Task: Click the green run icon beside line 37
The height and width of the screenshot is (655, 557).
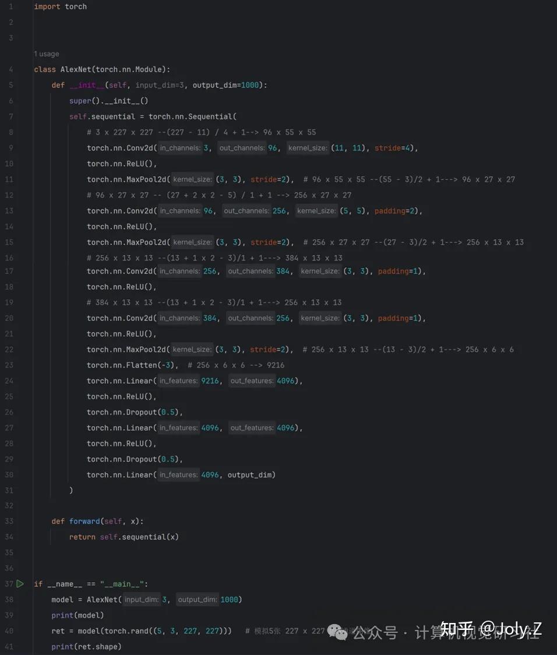Action: [20, 583]
